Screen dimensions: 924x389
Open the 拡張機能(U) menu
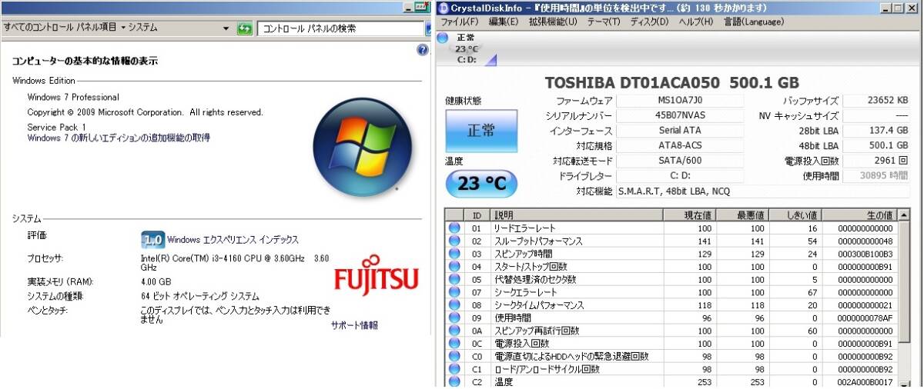coord(553,22)
